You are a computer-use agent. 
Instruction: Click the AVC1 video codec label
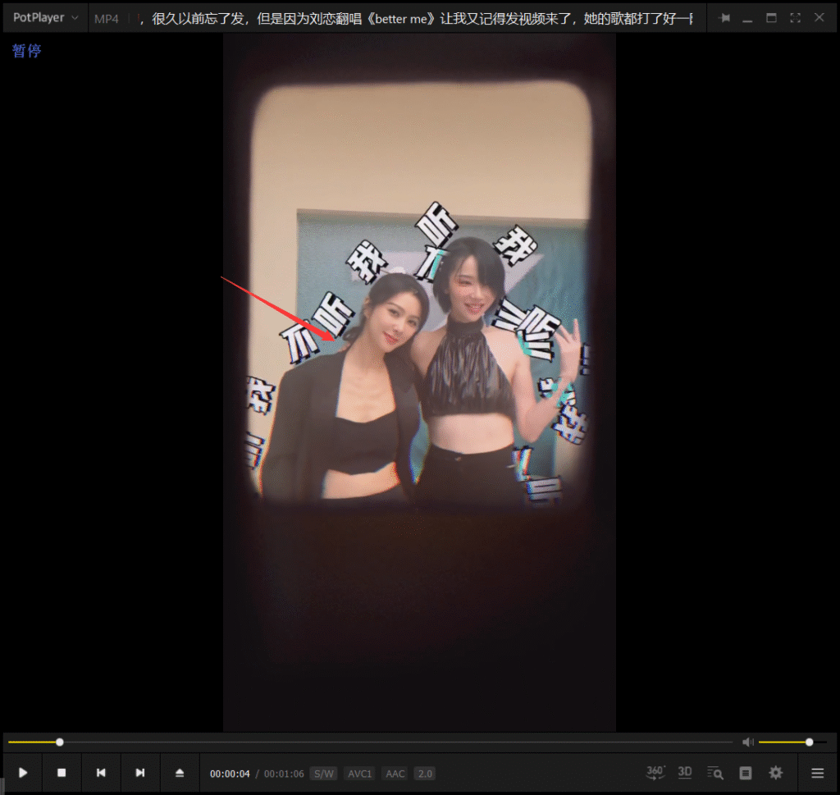coord(360,774)
